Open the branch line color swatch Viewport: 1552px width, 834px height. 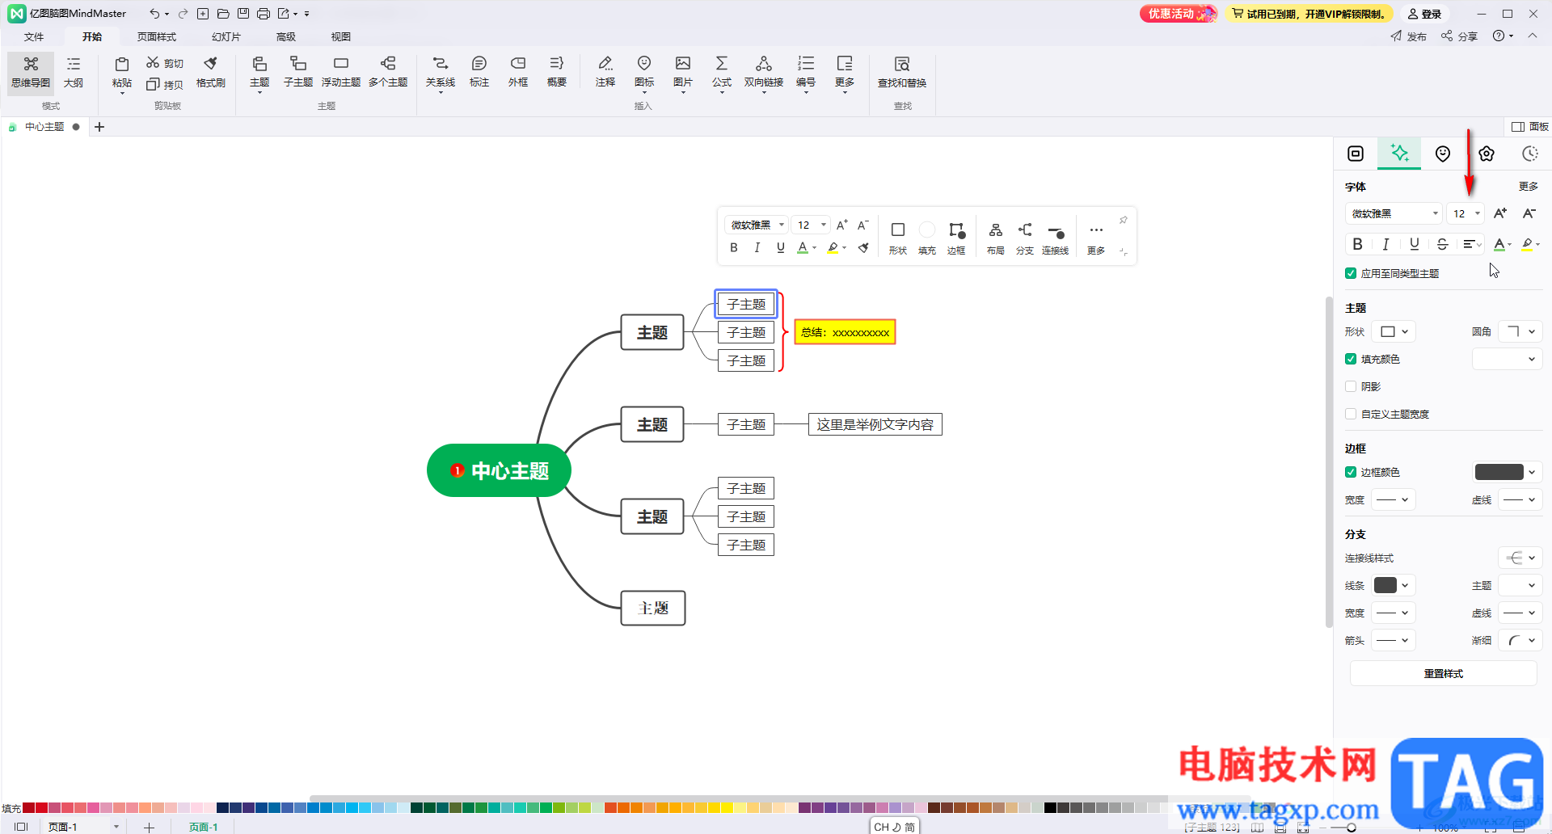(1394, 585)
